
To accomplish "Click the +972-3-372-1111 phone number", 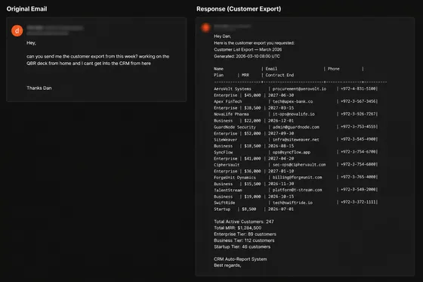I will point(358,202).
